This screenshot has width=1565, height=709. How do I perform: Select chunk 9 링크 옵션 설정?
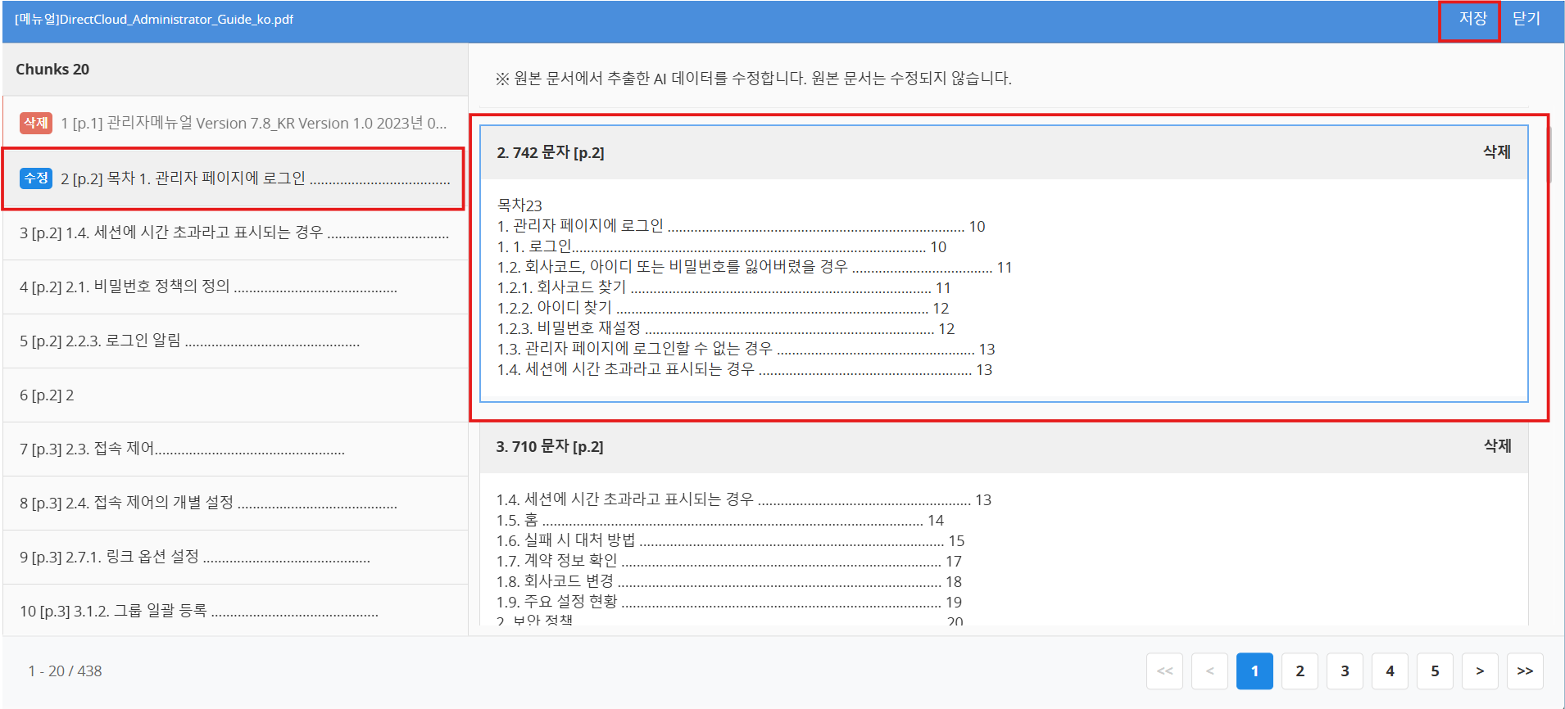point(234,557)
